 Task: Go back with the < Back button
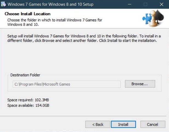click(x=98, y=124)
